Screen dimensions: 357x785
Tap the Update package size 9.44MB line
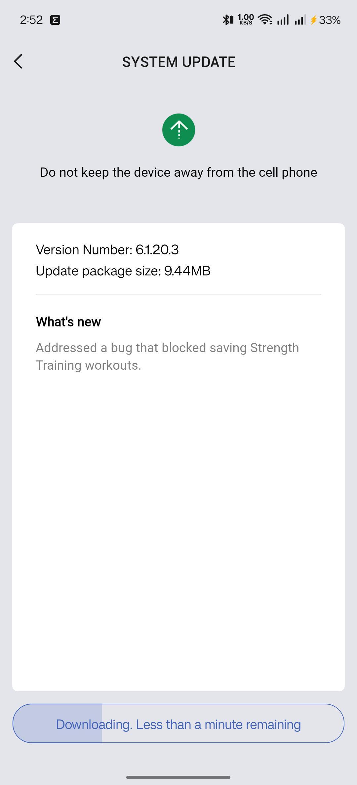click(x=123, y=271)
